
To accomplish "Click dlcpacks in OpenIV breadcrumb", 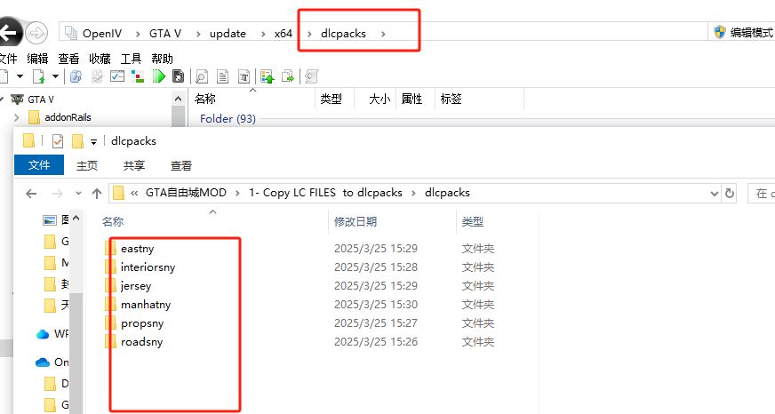I will point(344,34).
